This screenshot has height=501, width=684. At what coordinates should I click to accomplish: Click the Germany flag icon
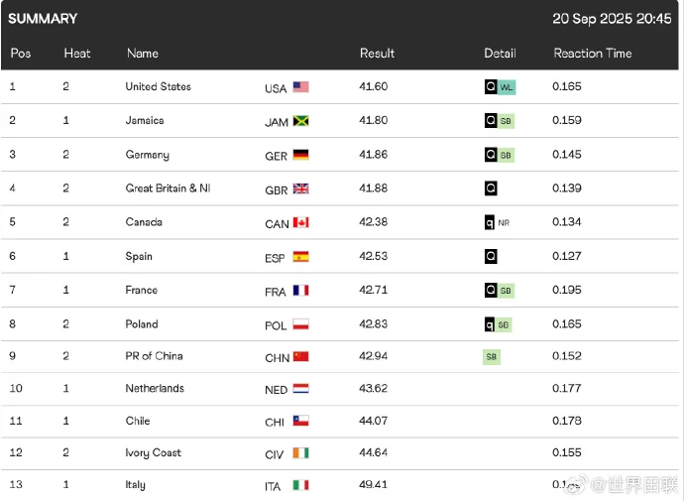tap(301, 155)
